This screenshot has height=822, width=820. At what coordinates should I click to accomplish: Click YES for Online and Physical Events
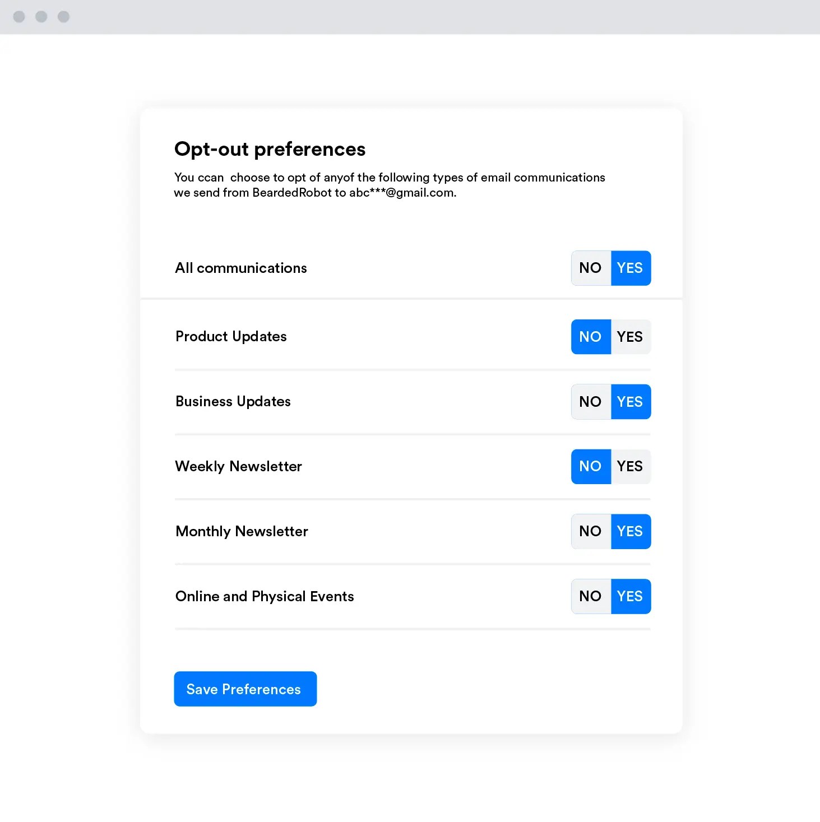point(631,596)
